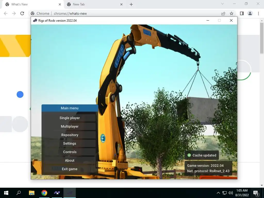Switch to the What's New Chrome tab
The width and height of the screenshot is (264, 198).
33,4
